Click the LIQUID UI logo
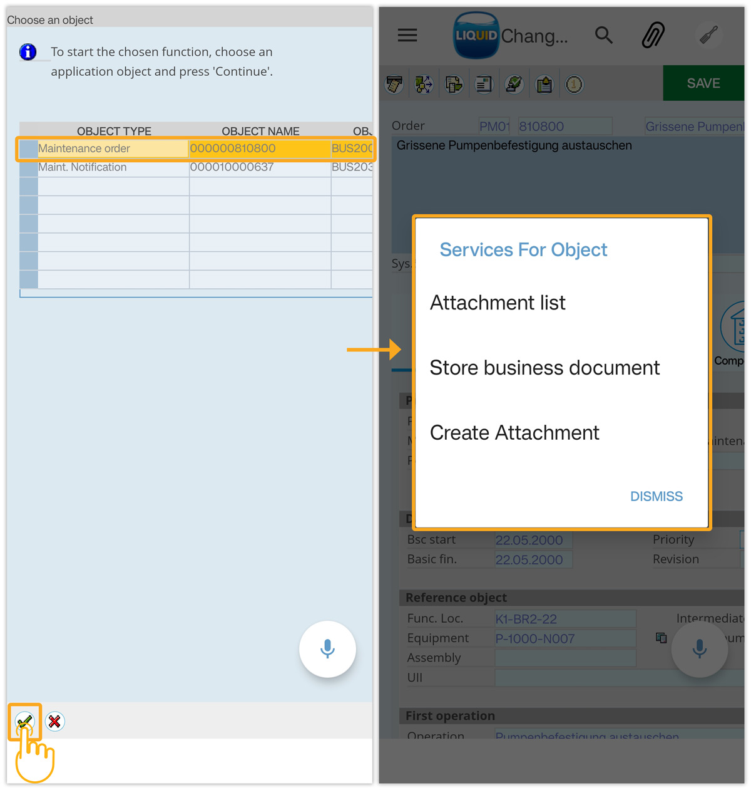The image size is (751, 790). pos(476,35)
